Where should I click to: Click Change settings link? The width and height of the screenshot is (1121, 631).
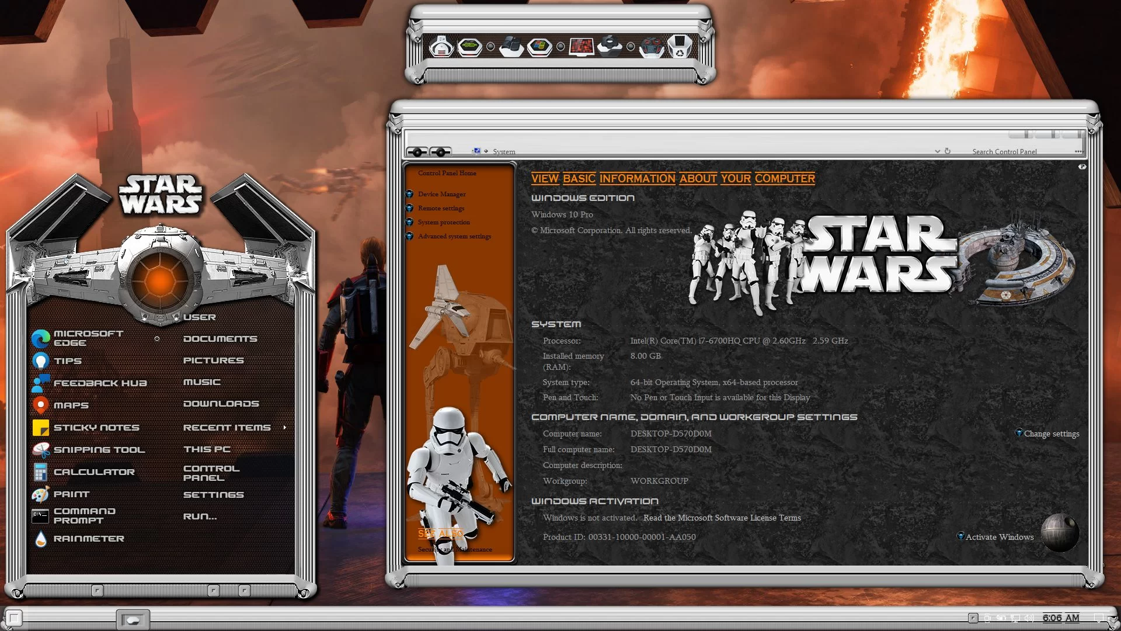tap(1051, 434)
